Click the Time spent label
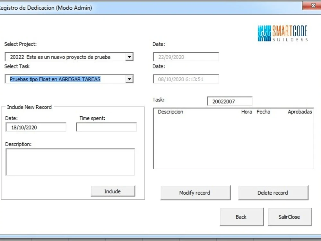321x241 pixels. point(92,118)
